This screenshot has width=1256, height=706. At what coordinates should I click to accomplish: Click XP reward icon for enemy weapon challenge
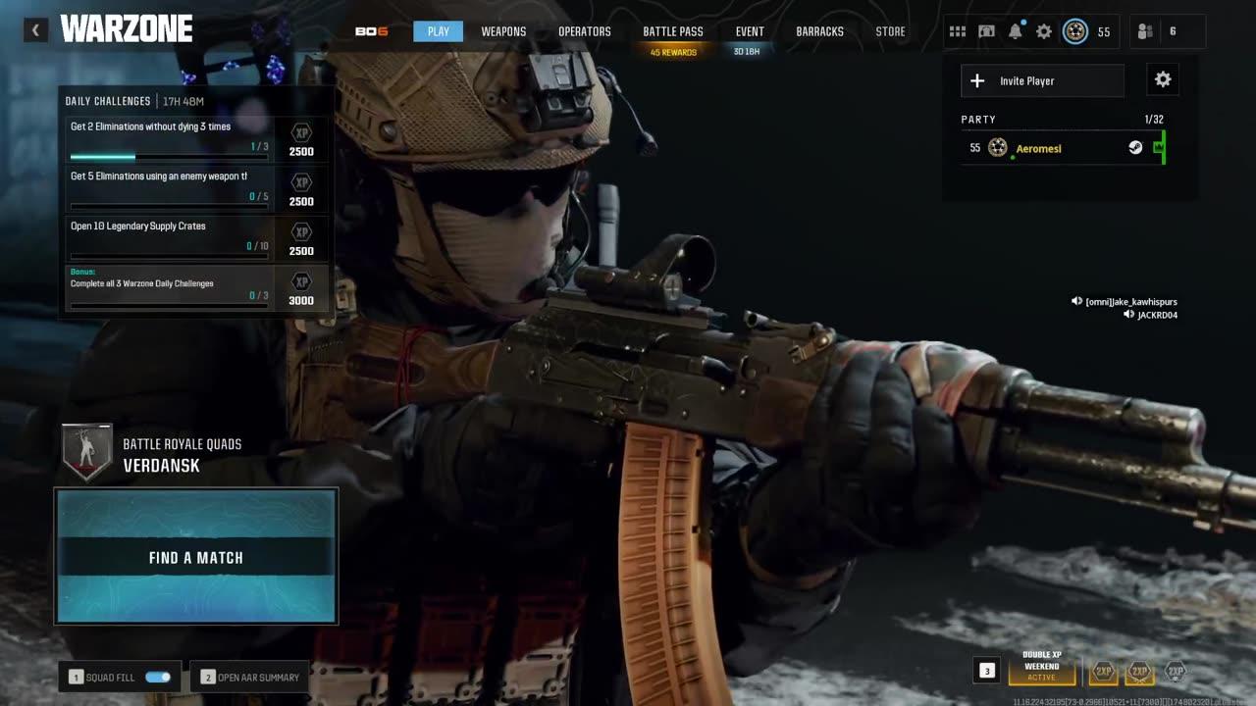pyautogui.click(x=302, y=182)
